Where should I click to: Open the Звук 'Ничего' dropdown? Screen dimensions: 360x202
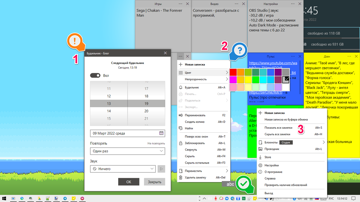123,169
